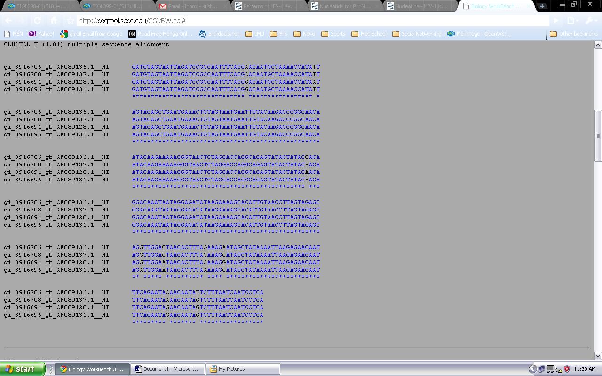Open the Social Networking bookmarks folder

[416, 34]
